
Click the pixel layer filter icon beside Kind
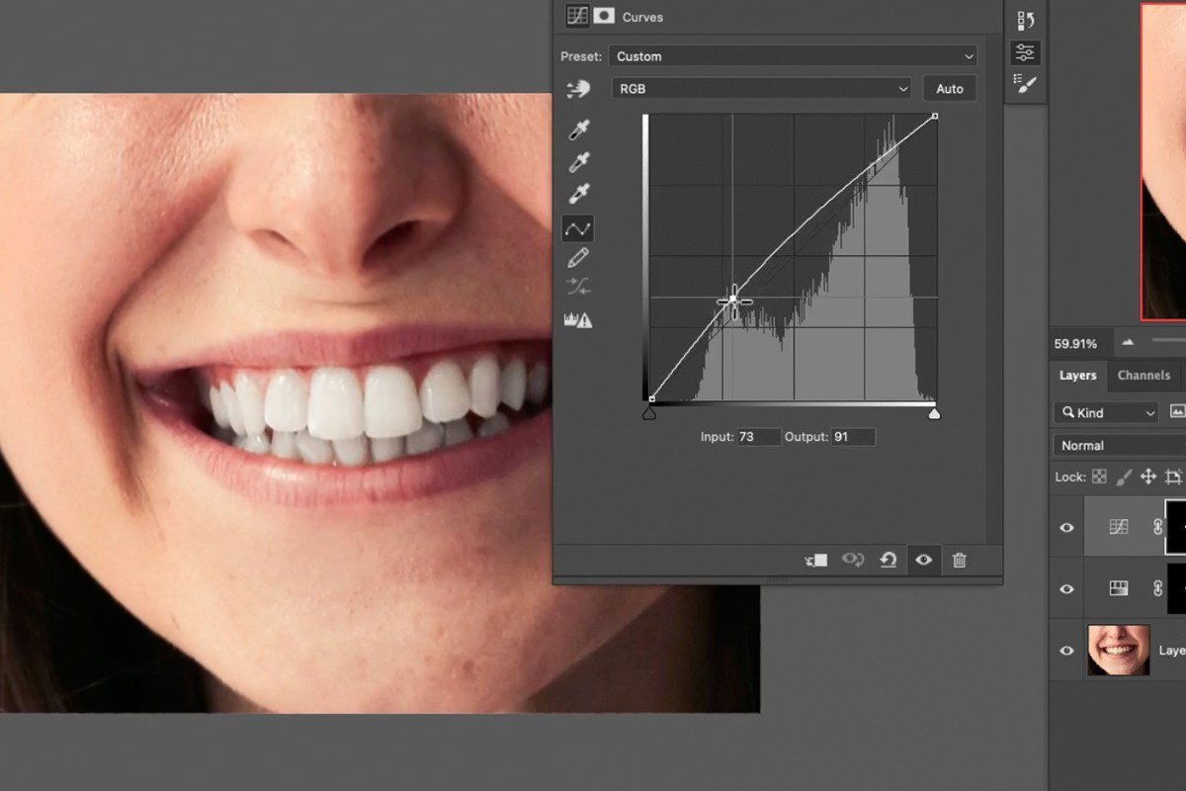pos(1177,411)
